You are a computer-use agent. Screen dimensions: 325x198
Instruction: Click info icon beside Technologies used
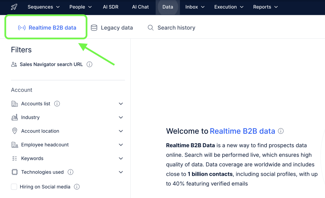(70, 172)
